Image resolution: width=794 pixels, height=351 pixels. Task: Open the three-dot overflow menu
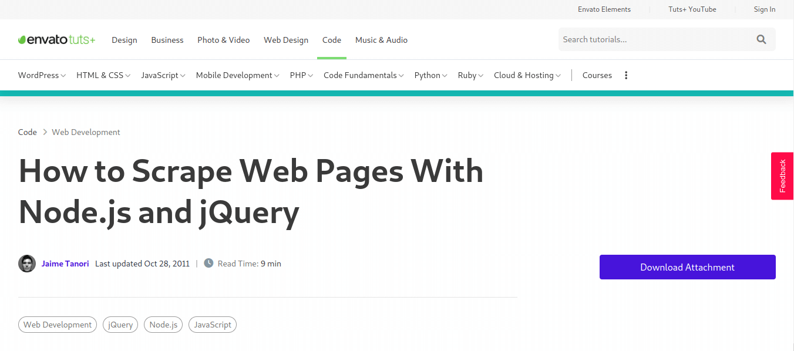coord(626,75)
